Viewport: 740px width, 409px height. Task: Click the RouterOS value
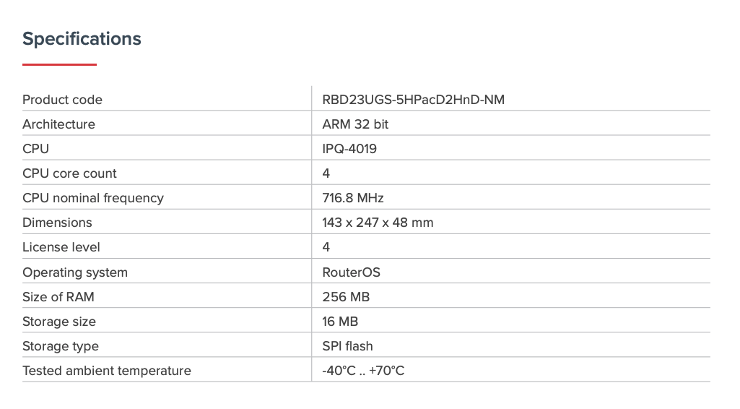tap(351, 272)
